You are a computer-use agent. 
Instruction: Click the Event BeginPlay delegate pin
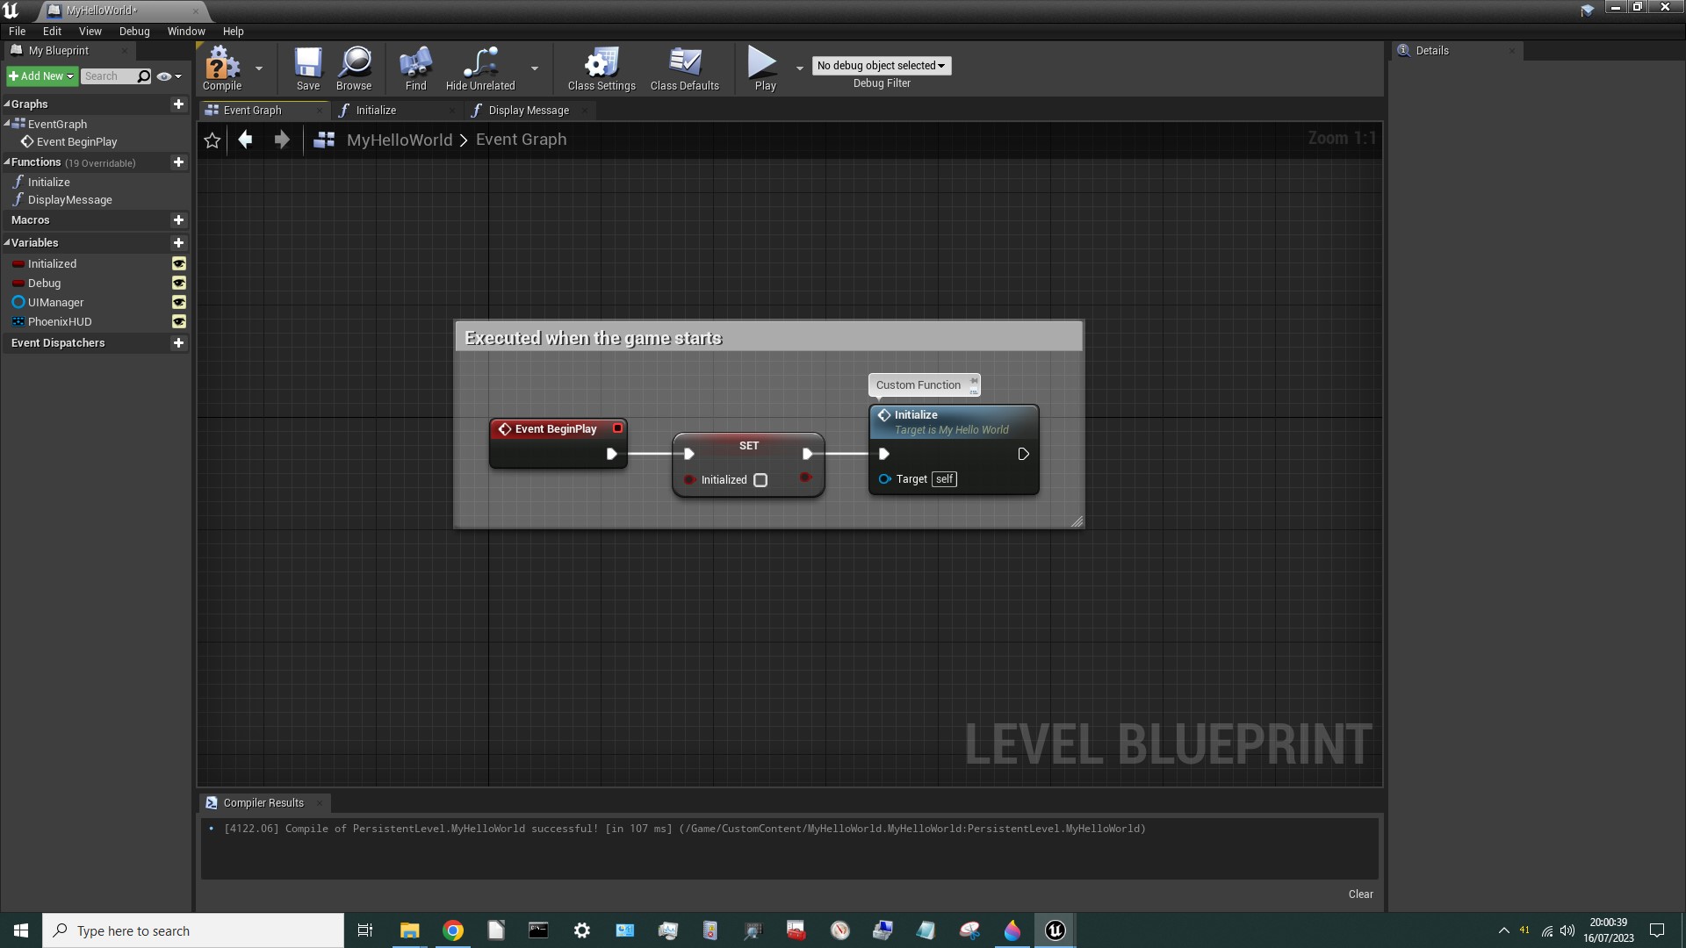pos(618,428)
